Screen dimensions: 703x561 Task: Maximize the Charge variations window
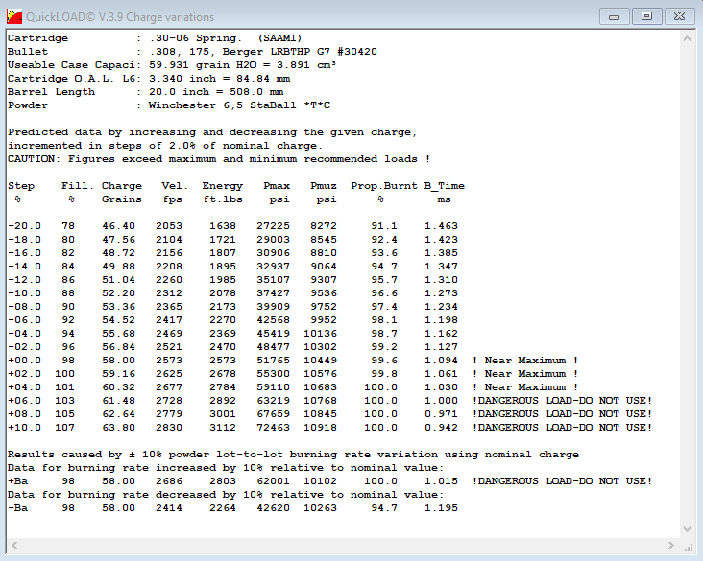point(646,16)
